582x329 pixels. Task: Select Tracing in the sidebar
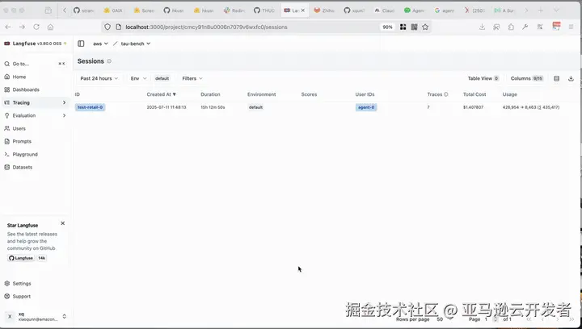(x=21, y=102)
